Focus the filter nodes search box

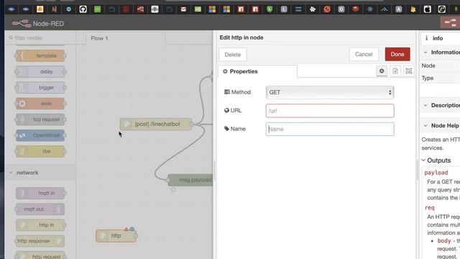(40, 38)
